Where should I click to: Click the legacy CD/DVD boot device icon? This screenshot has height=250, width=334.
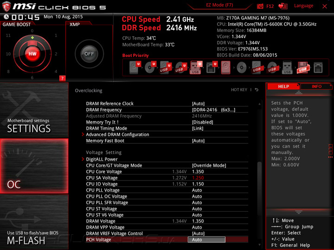click(241, 68)
